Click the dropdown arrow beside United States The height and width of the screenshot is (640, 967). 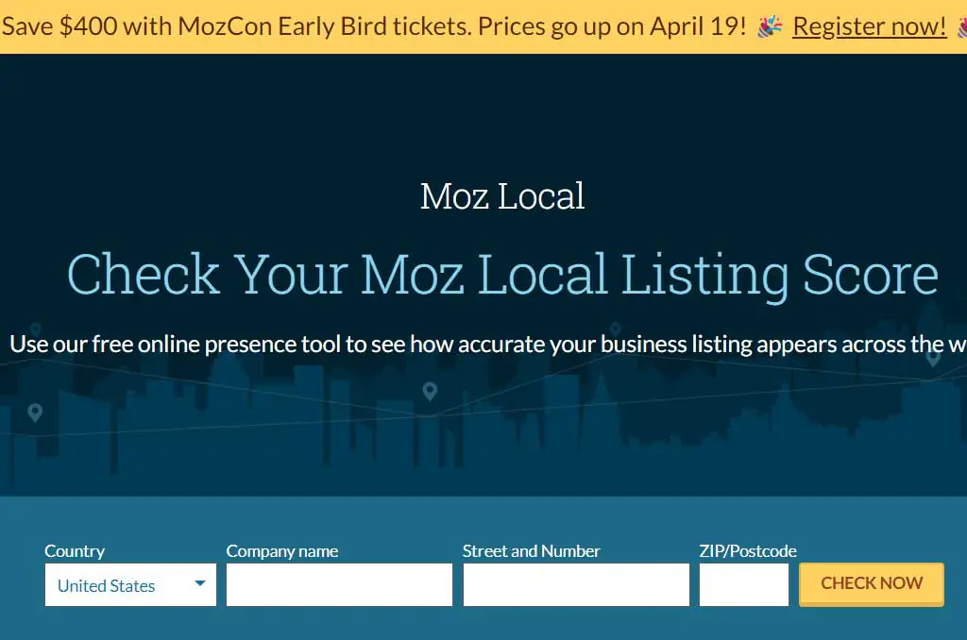[x=200, y=584]
